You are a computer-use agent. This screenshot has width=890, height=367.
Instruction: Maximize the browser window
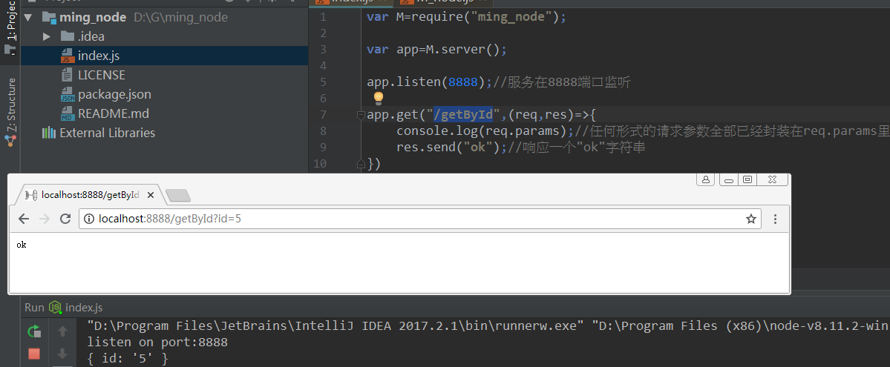(747, 180)
